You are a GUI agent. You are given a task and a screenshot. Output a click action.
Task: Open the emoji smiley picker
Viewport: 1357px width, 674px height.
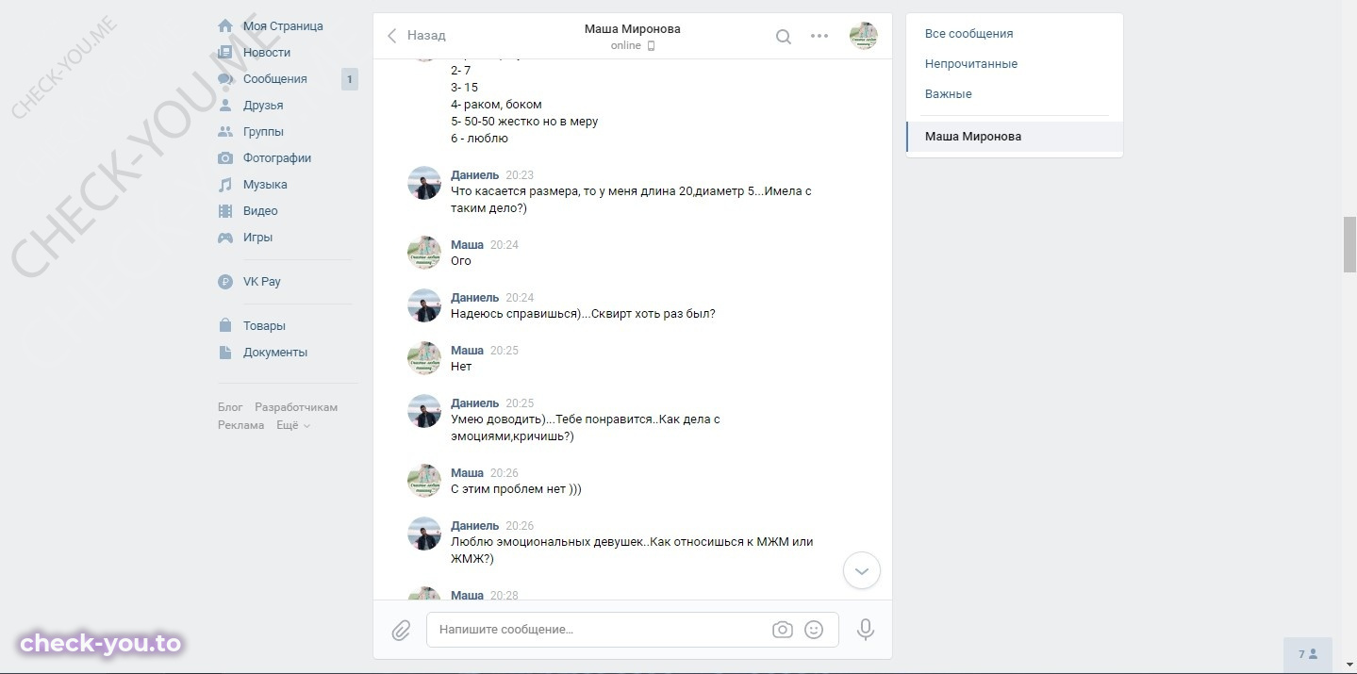(814, 630)
